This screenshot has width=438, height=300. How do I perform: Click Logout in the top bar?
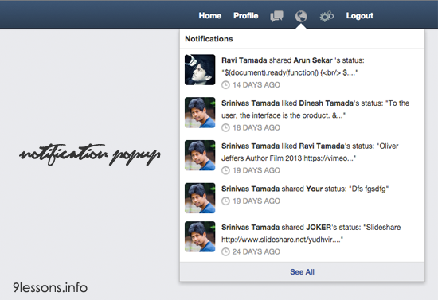tap(360, 16)
